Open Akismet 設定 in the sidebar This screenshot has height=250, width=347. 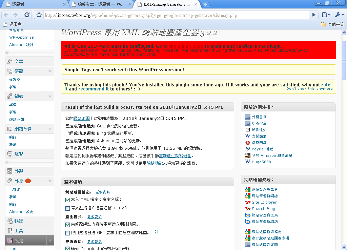coord(21,212)
